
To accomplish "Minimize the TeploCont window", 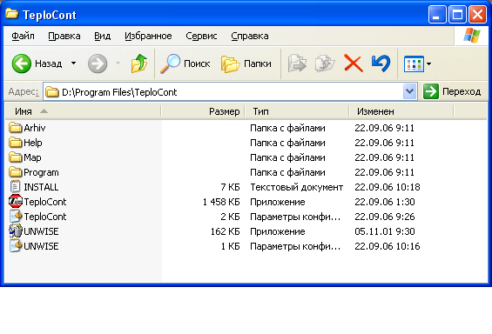I will (x=437, y=15).
